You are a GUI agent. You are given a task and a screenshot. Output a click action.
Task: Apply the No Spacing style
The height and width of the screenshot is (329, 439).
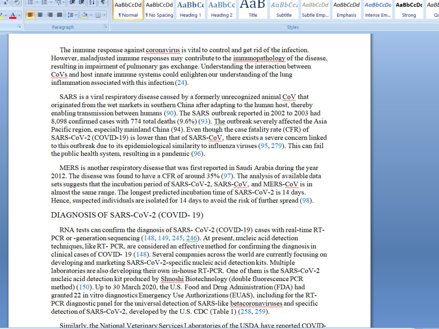tap(159, 10)
